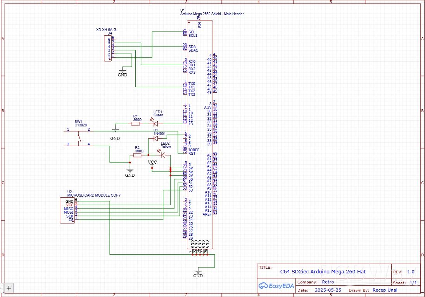Click the Drawn By Recep Ünal text
The height and width of the screenshot is (297, 425).
point(384,290)
